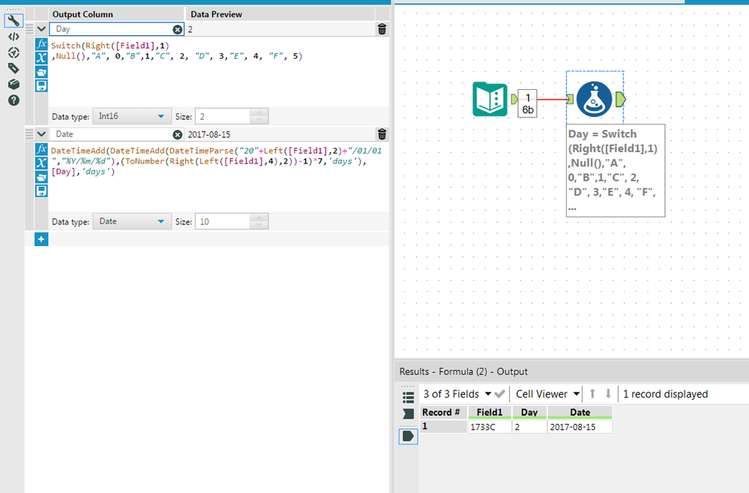Grab the Date expression reorder handle
Image resolution: width=749 pixels, height=493 pixels.
coord(29,134)
